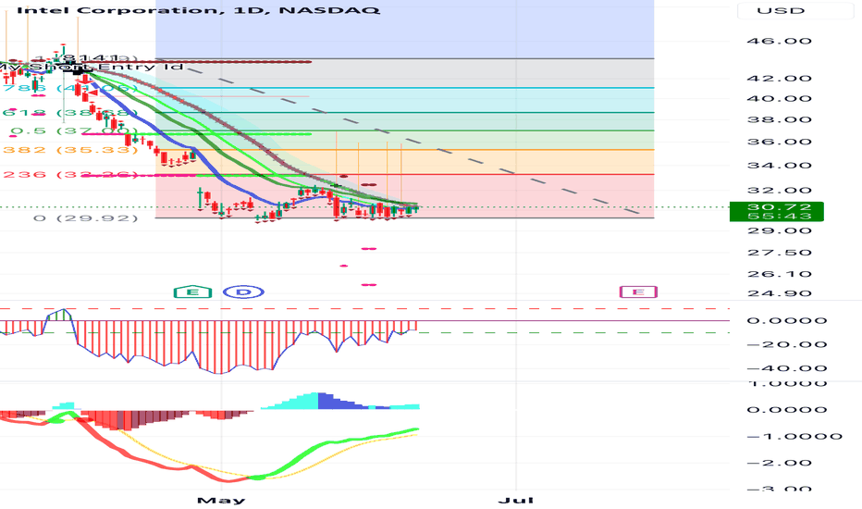862x509 pixels.
Task: Click the -40.00 oscillator axis label
Action: 787,368
